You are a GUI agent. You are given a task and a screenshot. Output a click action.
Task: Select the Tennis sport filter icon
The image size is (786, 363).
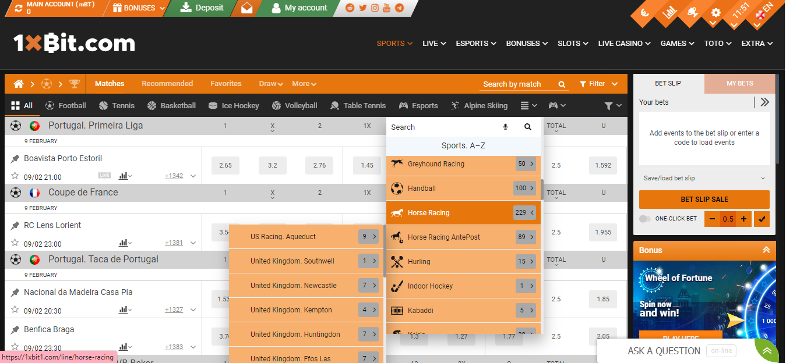(104, 105)
